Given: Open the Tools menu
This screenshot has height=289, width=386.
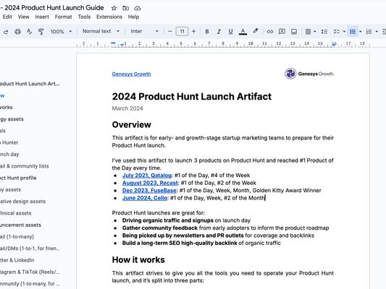Looking at the screenshot, I should coord(84,17).
